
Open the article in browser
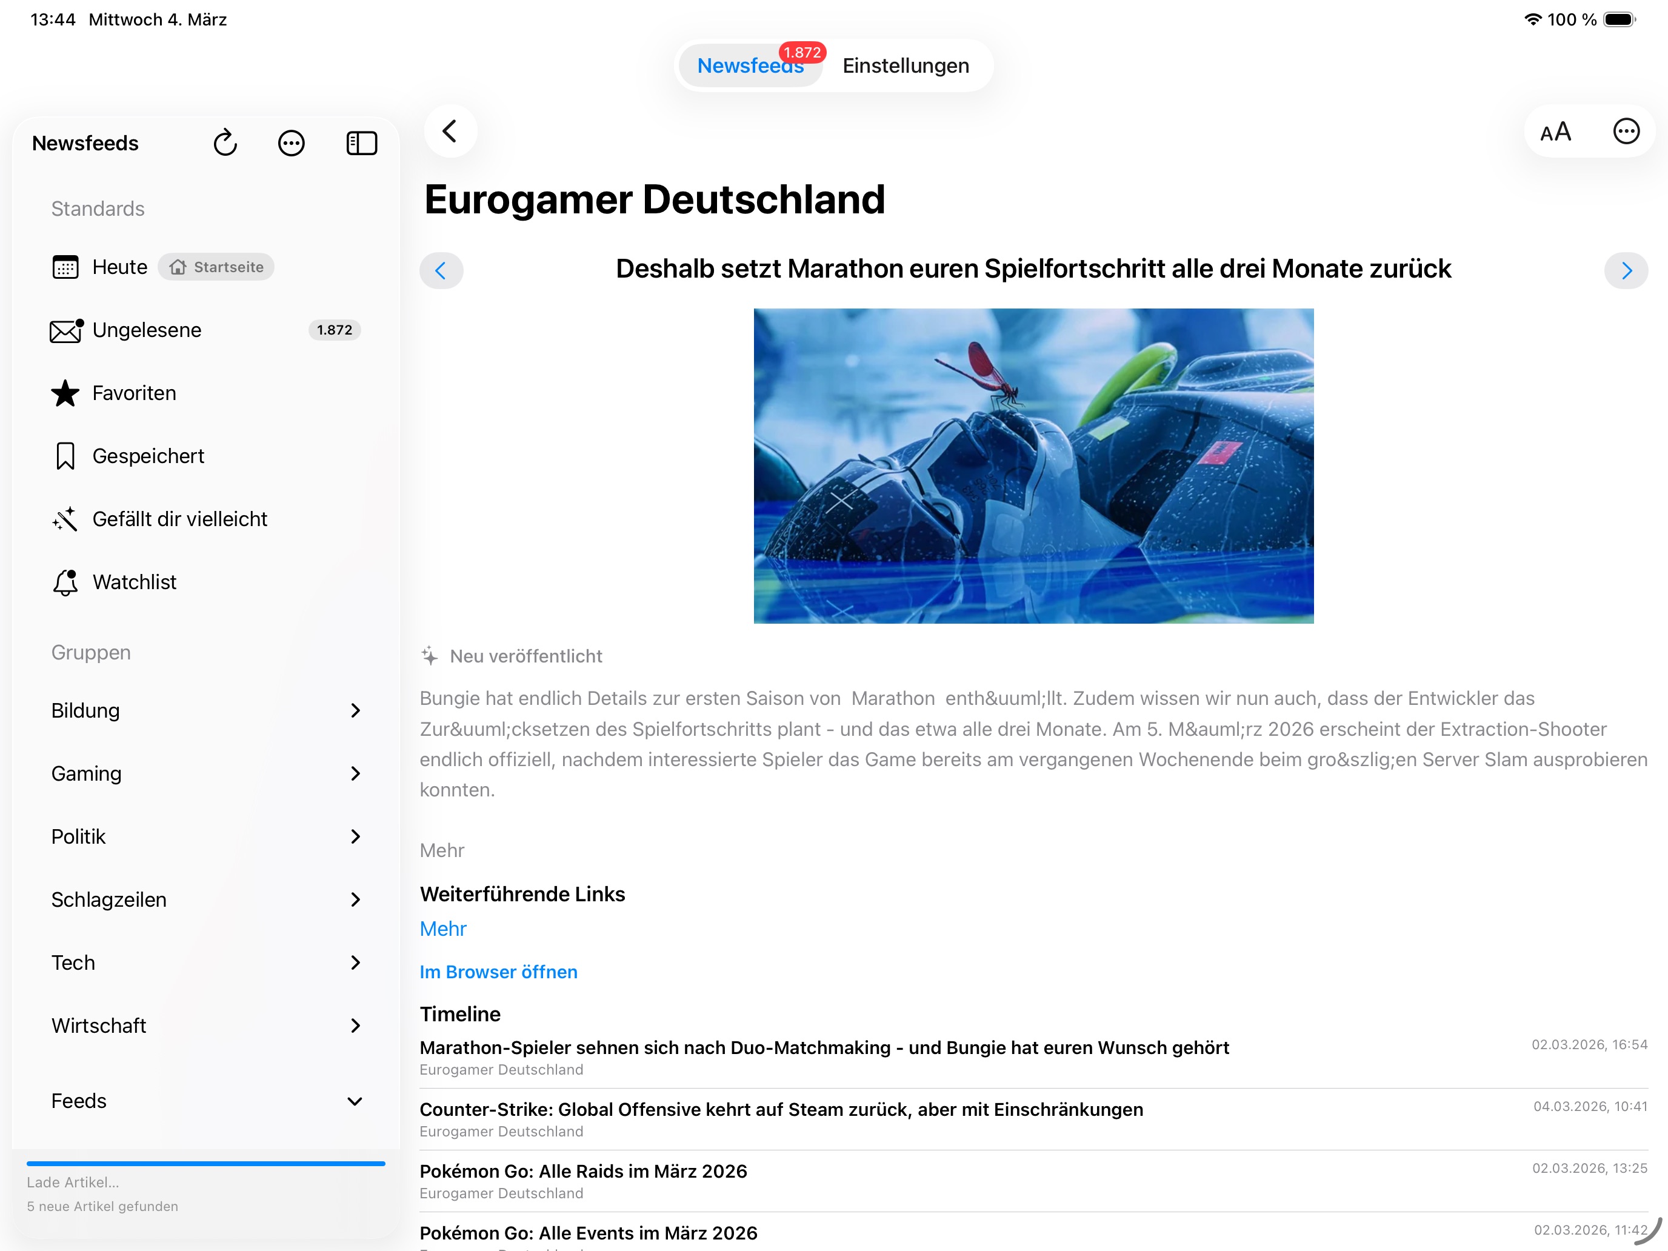click(x=498, y=972)
